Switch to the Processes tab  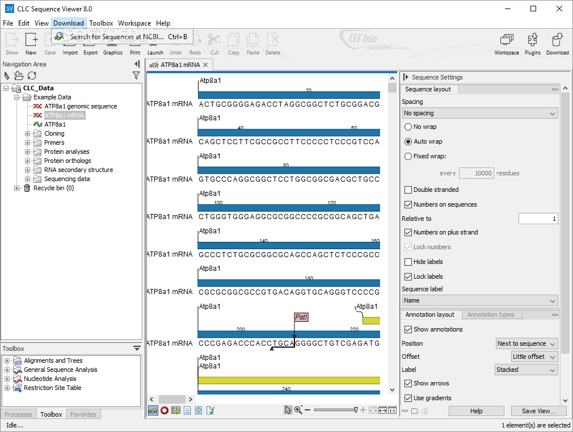[x=18, y=414]
